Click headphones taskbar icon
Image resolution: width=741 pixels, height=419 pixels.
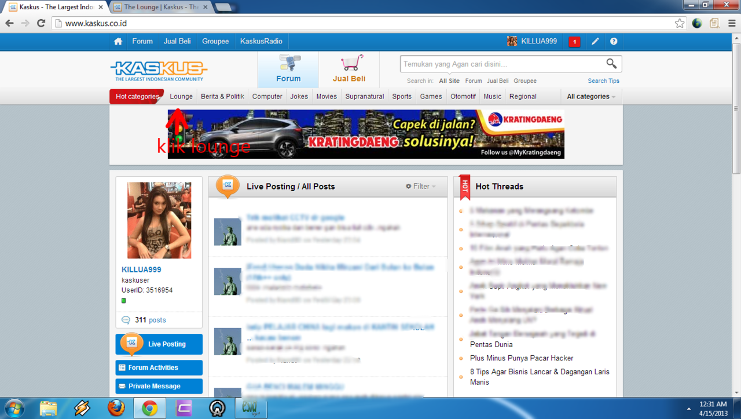point(217,408)
